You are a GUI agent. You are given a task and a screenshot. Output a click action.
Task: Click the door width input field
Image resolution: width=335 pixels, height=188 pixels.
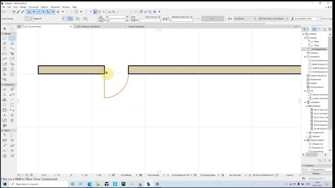point(116,17)
